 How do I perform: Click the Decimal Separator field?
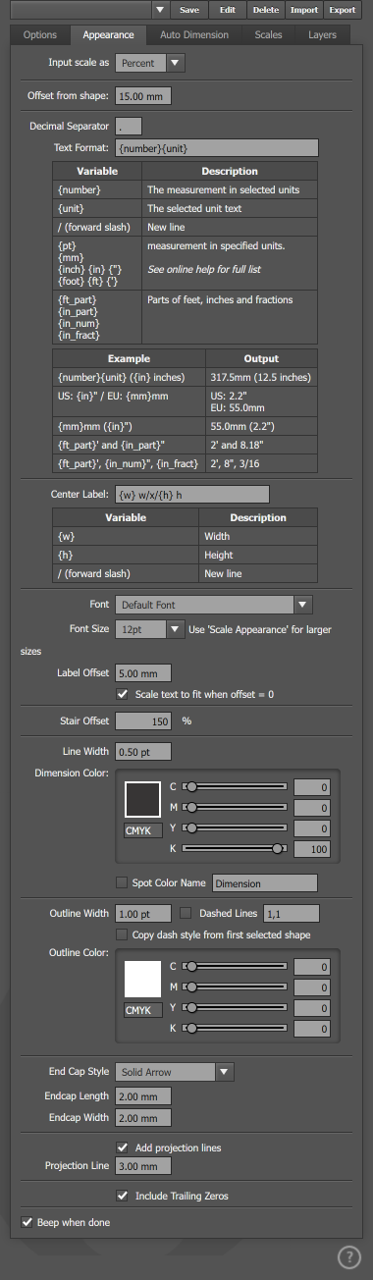(x=129, y=126)
